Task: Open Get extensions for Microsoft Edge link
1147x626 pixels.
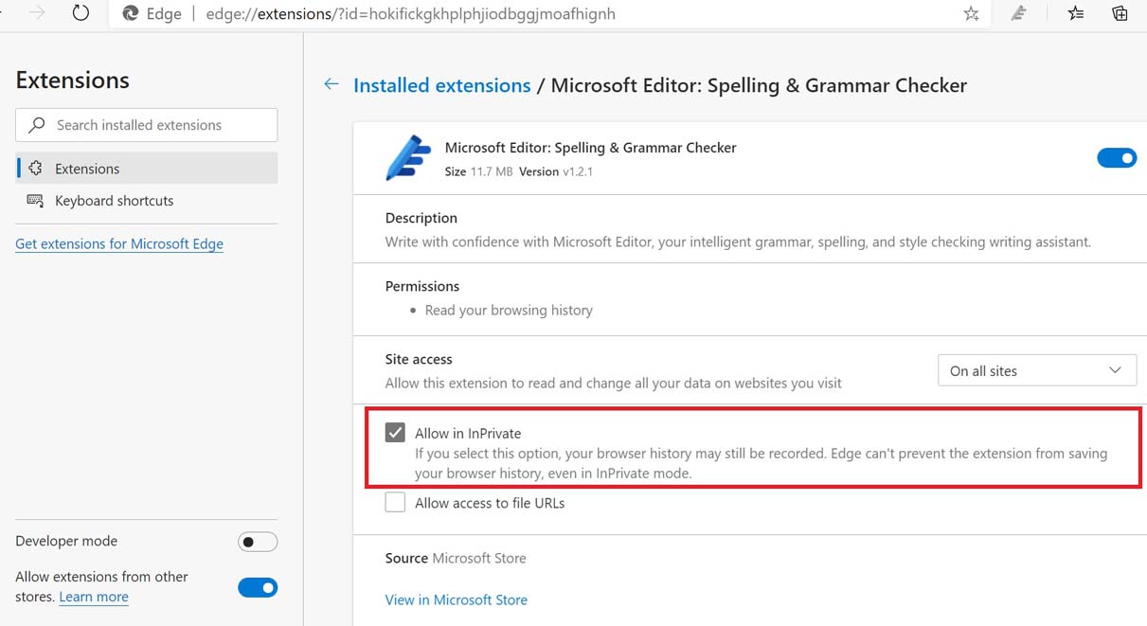Action: click(119, 243)
